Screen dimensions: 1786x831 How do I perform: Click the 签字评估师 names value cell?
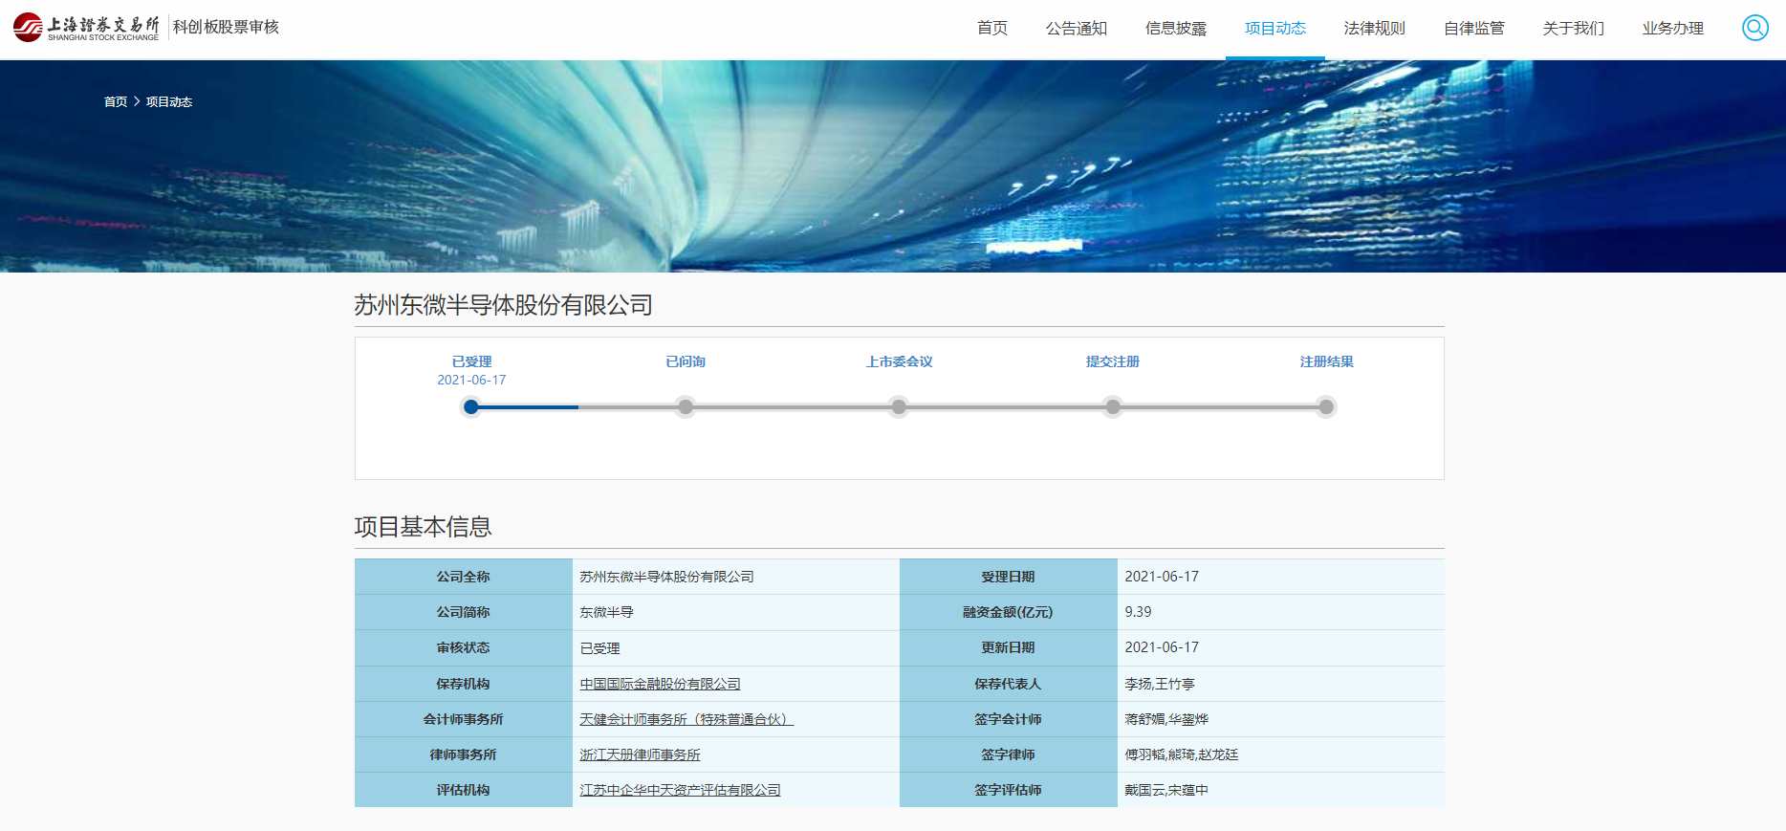pos(1280,790)
